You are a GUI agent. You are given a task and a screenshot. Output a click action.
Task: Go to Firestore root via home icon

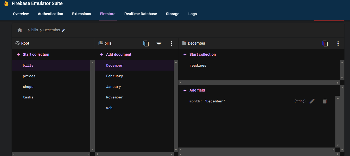pyautogui.click(x=20, y=30)
